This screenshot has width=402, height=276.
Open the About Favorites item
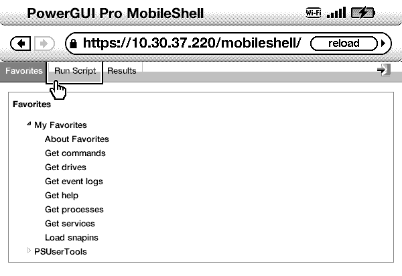click(x=76, y=139)
